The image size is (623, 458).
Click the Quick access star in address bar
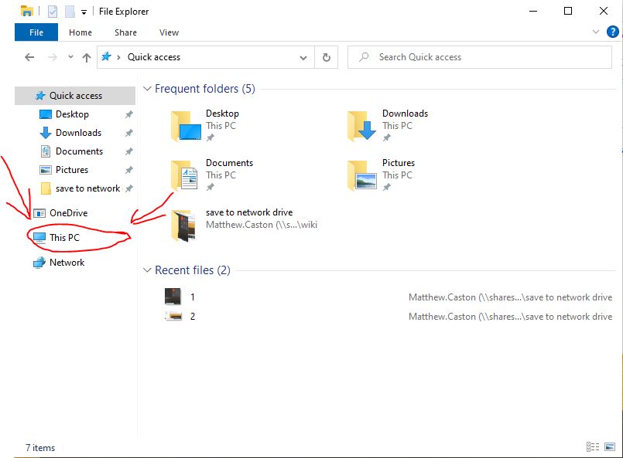106,56
